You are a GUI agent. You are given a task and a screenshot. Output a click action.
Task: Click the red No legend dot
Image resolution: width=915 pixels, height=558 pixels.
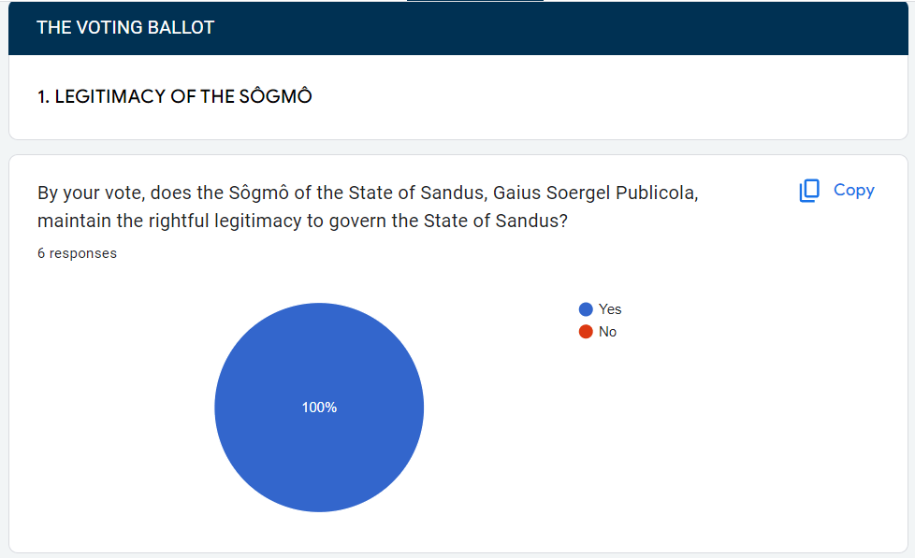[x=586, y=332]
